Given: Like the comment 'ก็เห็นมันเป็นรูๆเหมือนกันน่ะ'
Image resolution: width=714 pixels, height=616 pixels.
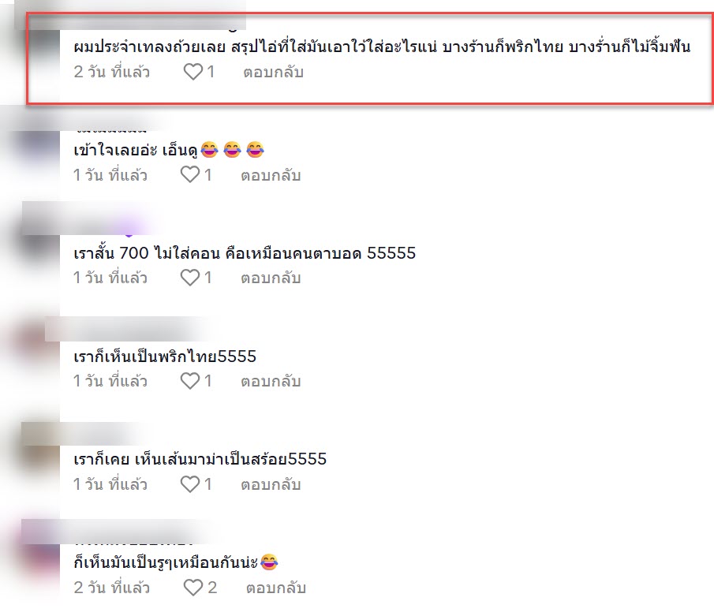Looking at the screenshot, I should coord(193,588).
